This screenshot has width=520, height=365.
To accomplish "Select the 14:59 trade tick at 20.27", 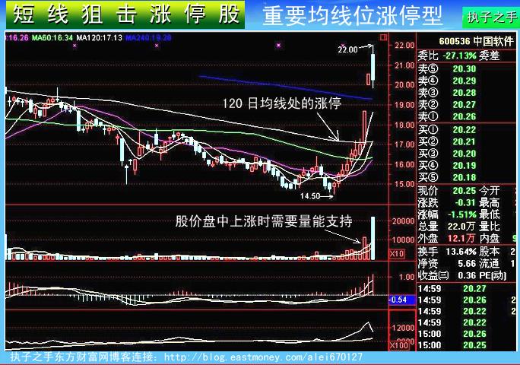I will (x=452, y=289).
